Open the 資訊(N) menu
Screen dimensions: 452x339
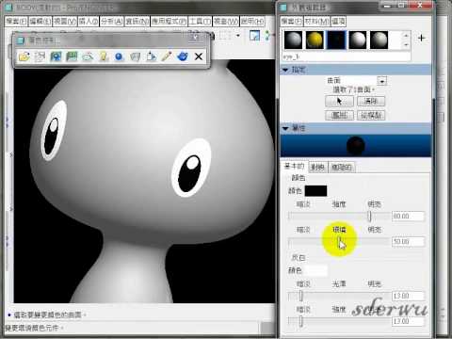tap(137, 22)
